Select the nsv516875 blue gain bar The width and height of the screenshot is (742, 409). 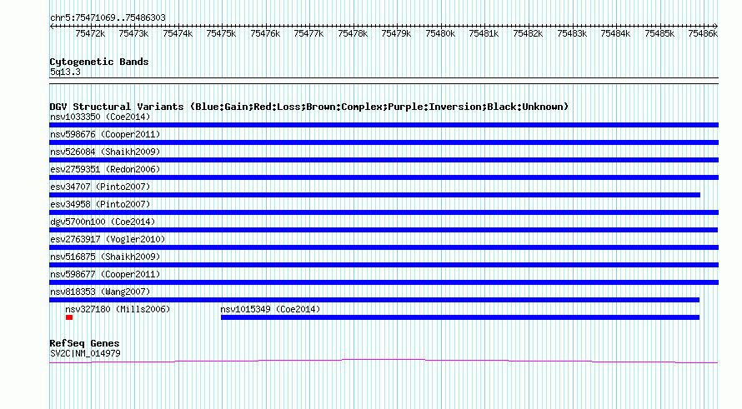[384, 265]
